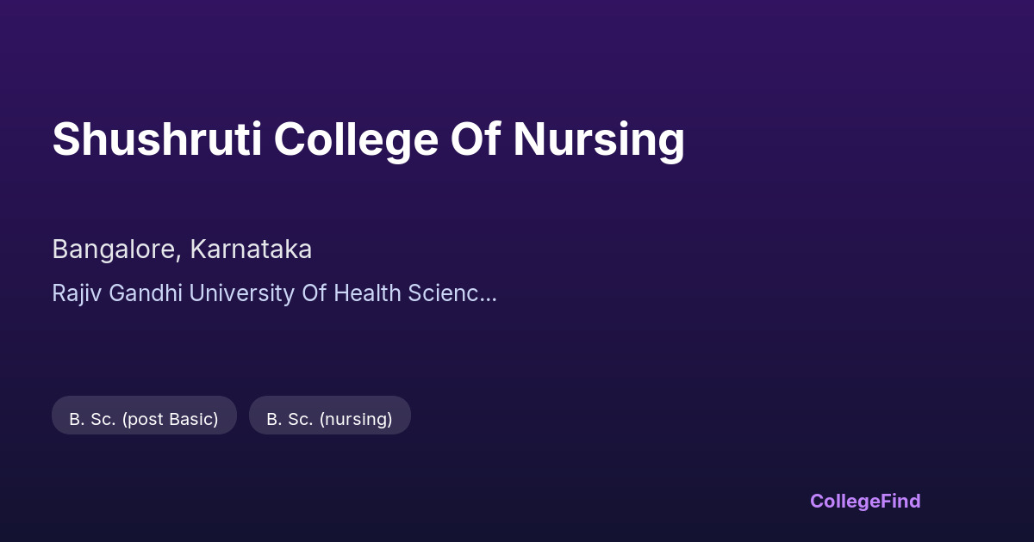This screenshot has width=1034, height=542.
Task: Click the truncated word "Scienc" in affiliation
Action: (445, 293)
